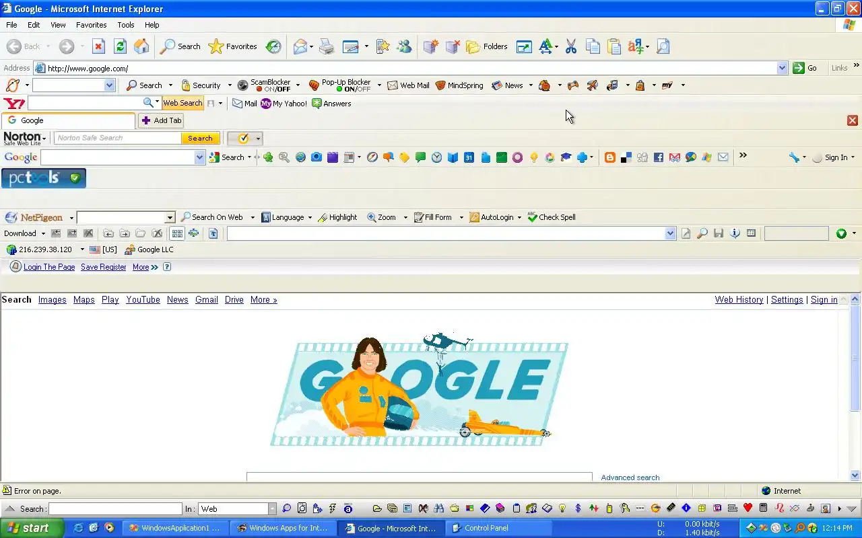Click the Go button beside address bar

pos(805,68)
